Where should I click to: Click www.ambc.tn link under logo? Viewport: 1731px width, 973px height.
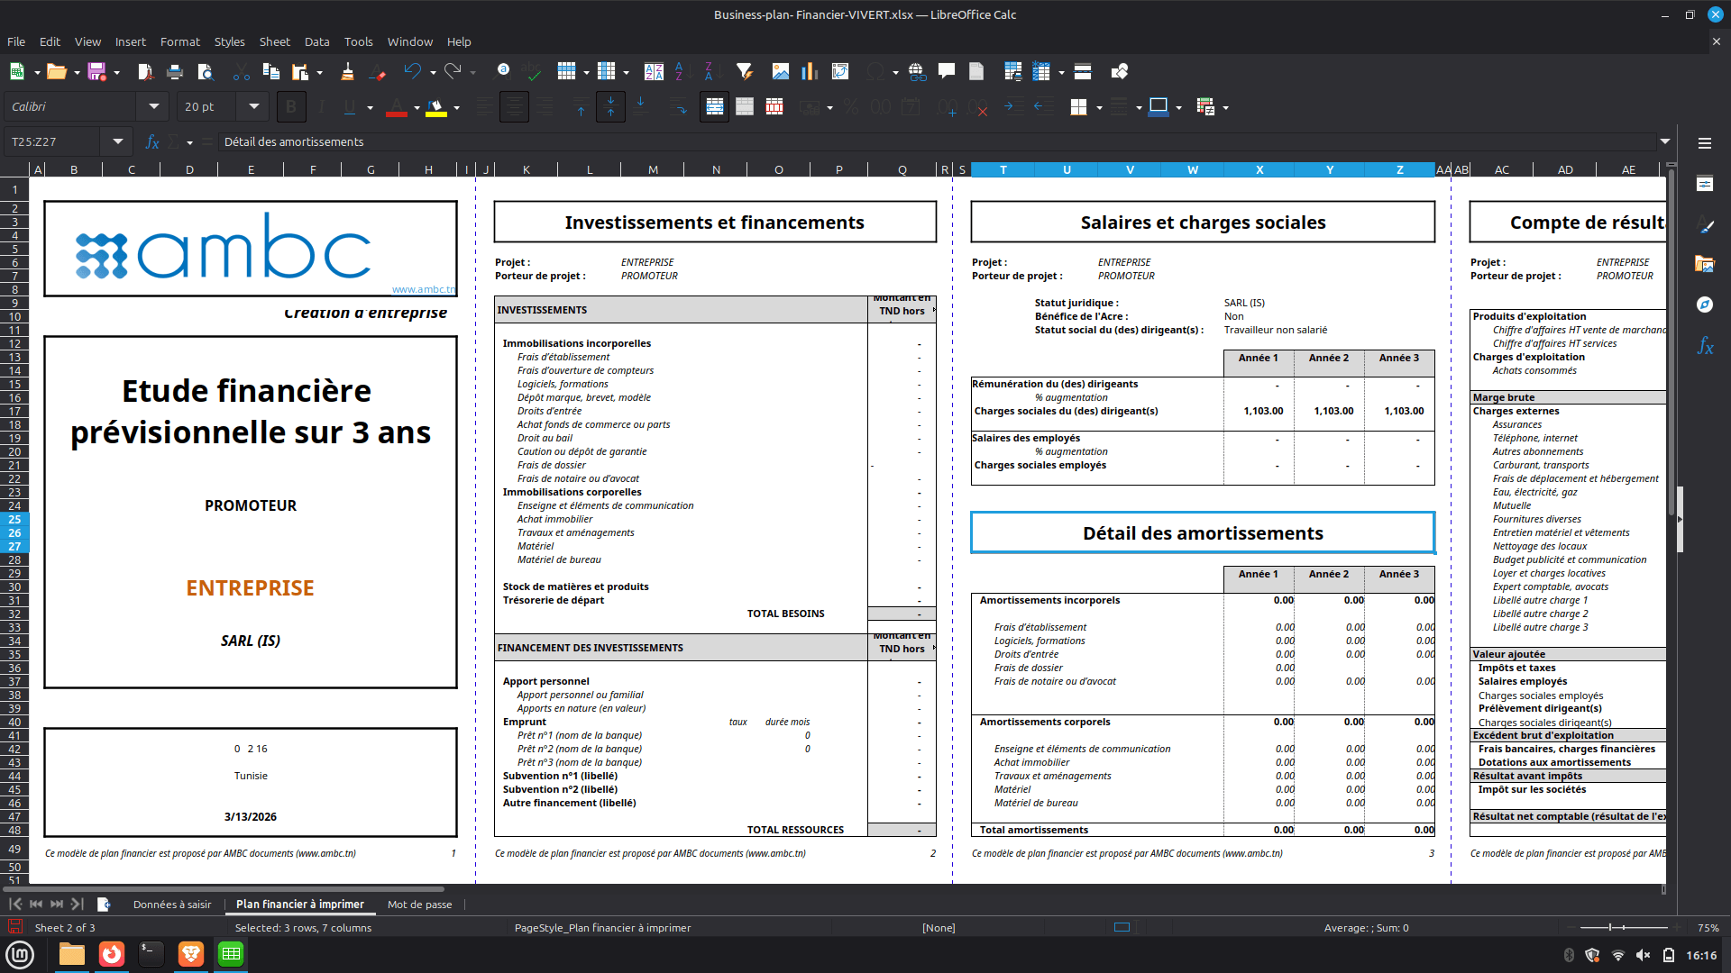(423, 289)
